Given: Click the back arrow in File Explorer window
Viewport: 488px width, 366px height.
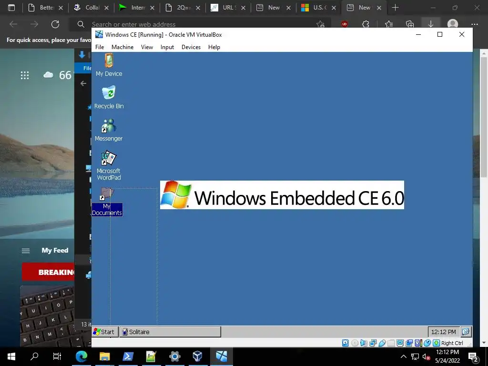Looking at the screenshot, I should point(83,83).
